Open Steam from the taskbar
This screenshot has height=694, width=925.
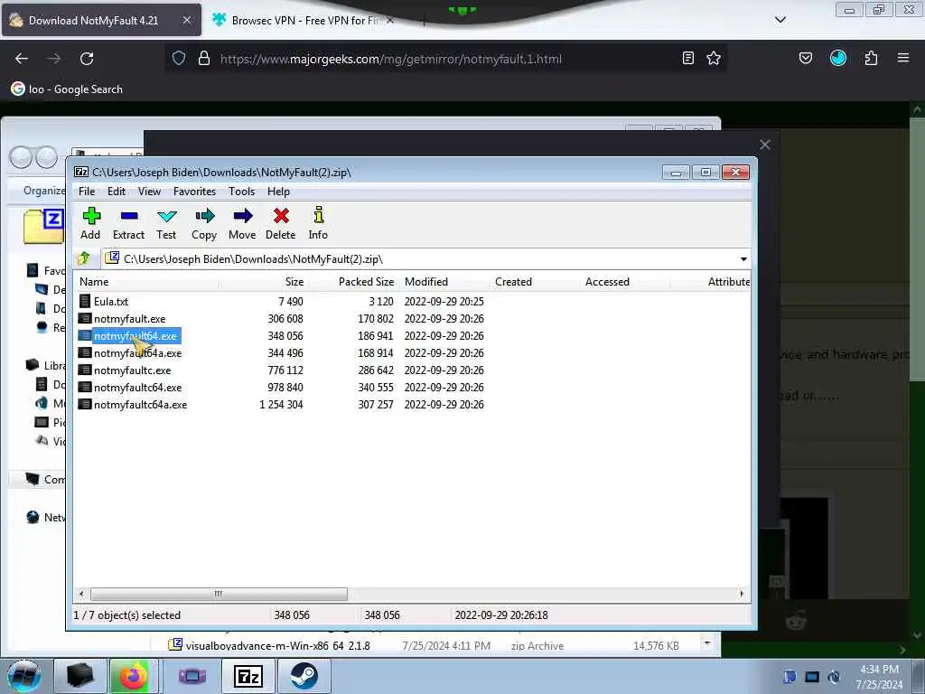304,676
